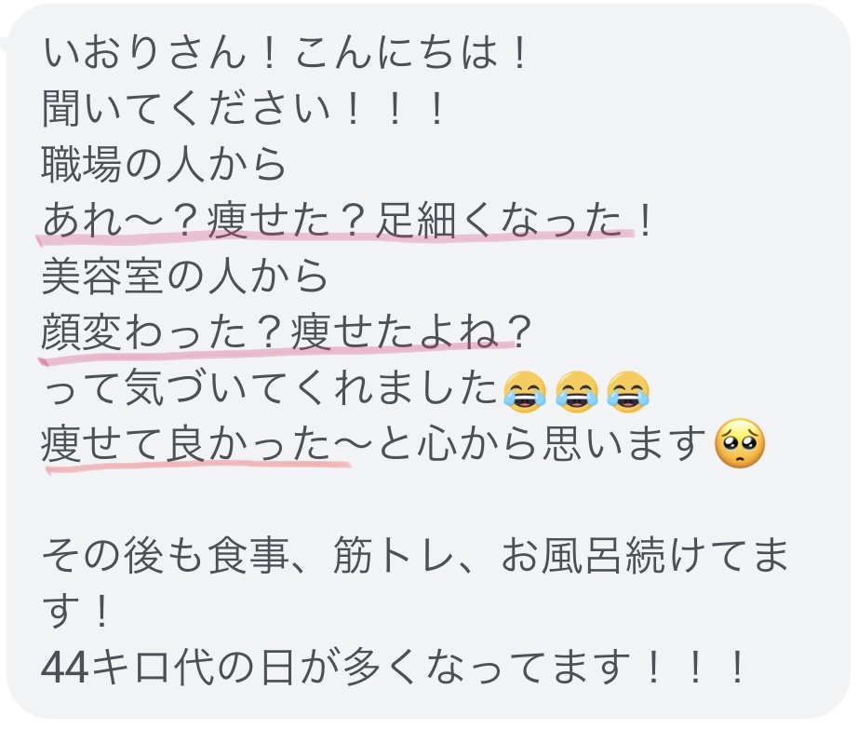
Task: Click the word お風呂 in the message
Action: [x=562, y=555]
